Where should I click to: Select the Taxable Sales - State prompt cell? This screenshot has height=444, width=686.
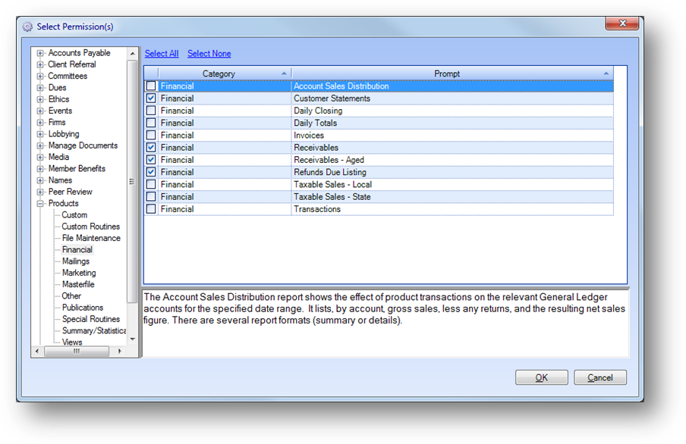(452, 197)
